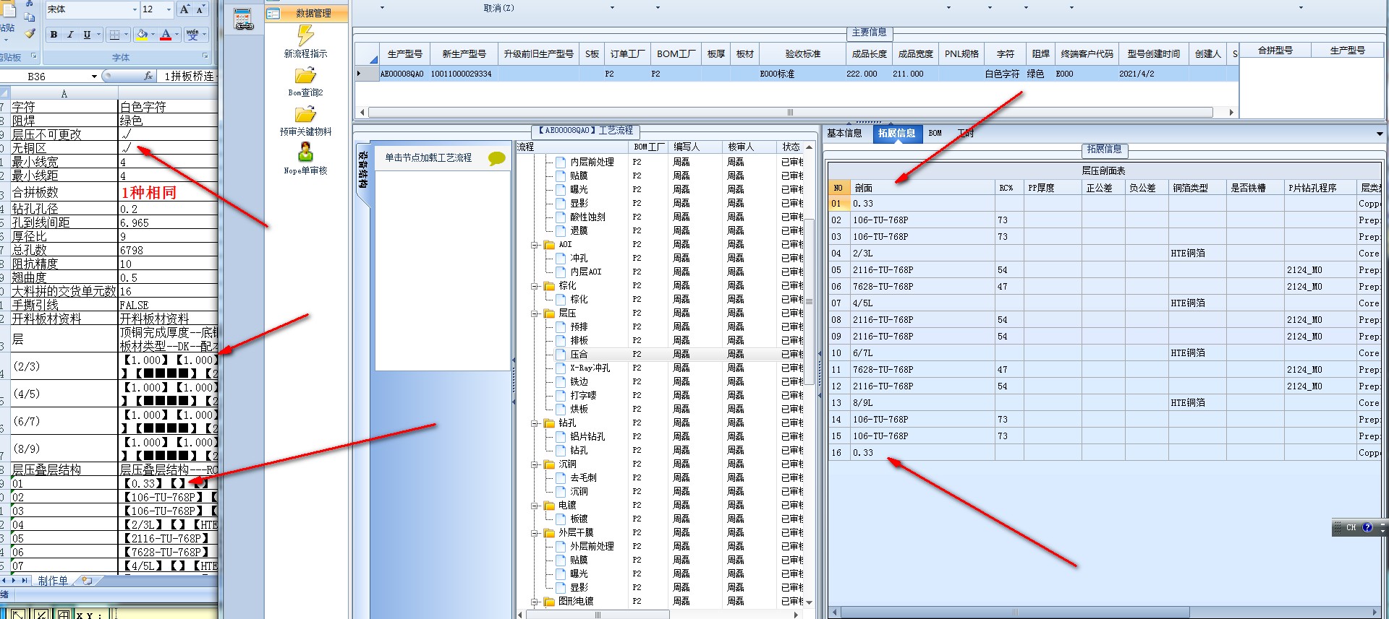
Task: Click the calculator-link icon in sidebar
Action: pos(244,20)
